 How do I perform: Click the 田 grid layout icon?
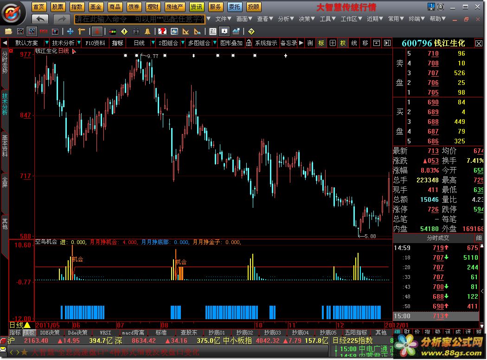[x=333, y=43]
